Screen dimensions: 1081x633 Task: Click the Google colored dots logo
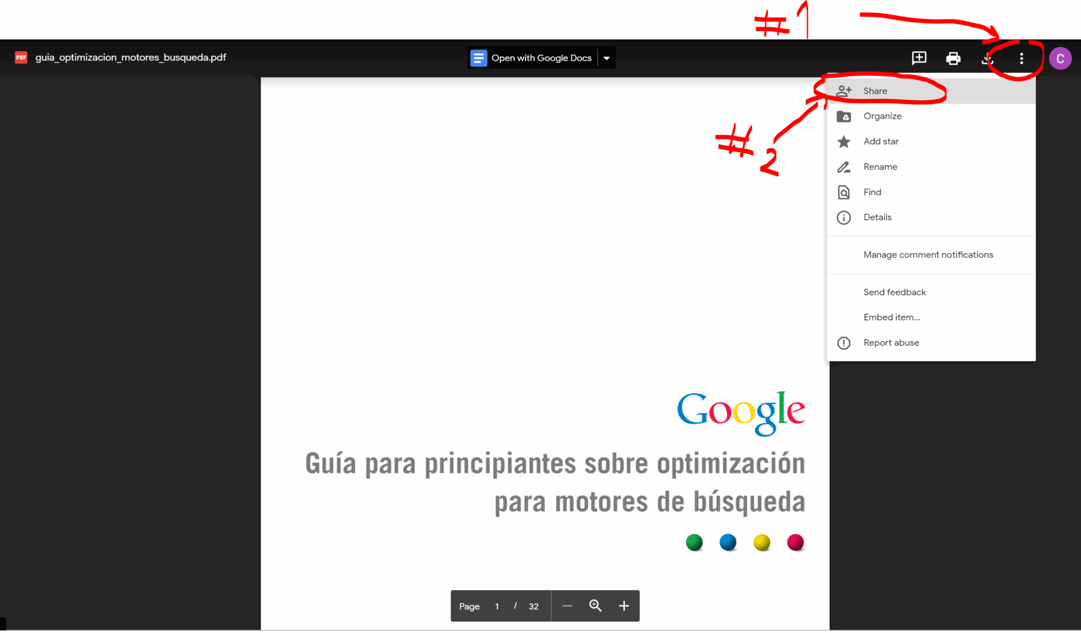click(744, 542)
